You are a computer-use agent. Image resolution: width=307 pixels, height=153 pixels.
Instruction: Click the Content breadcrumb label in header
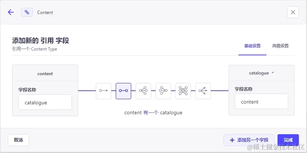click(x=45, y=13)
